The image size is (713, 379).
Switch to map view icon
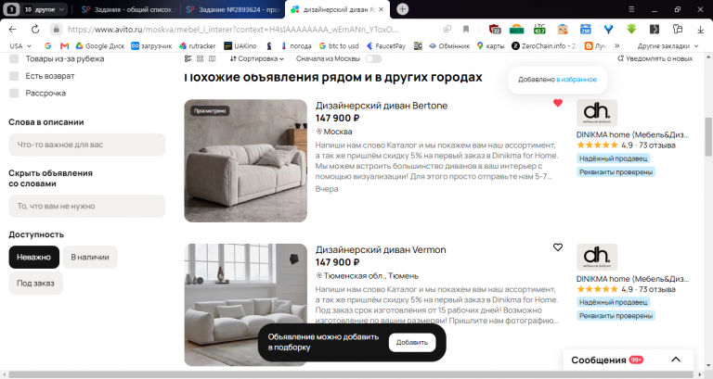coord(212,58)
